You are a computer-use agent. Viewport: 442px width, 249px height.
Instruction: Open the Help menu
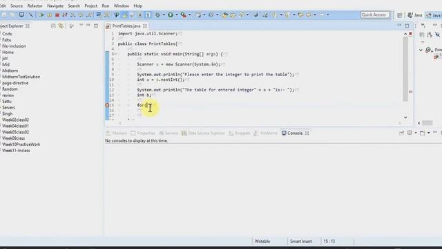pyautogui.click(x=138, y=6)
